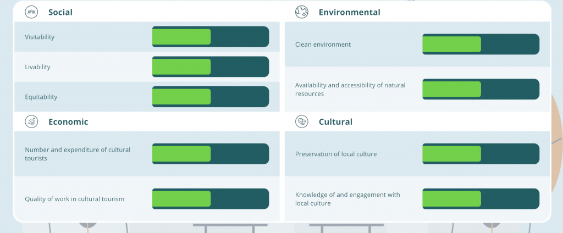Adjust the Visitability progress bar
The width and height of the screenshot is (563, 233).
pyautogui.click(x=211, y=37)
